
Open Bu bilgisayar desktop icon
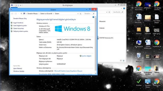[x=139, y=44]
